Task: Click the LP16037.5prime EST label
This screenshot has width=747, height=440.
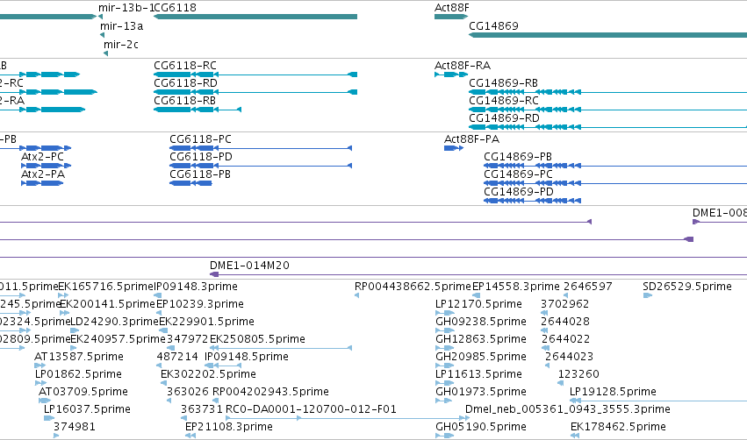Action: (87, 409)
